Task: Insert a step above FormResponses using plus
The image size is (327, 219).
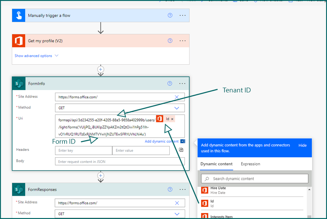Action: (101, 176)
